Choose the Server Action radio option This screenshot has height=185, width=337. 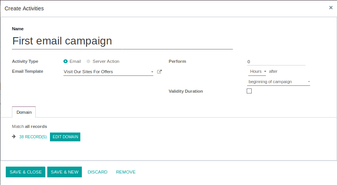point(89,61)
